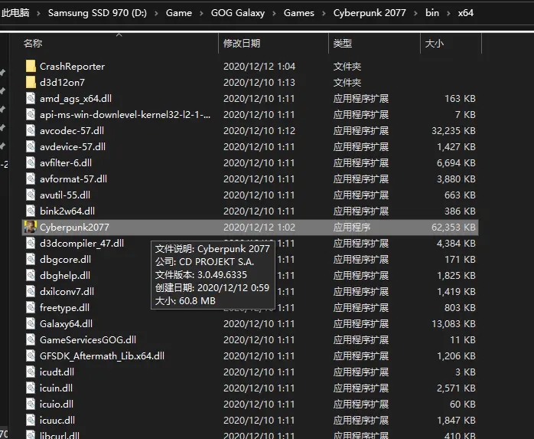534x439 pixels.
Task: Select the Cyberpunk2077 application icon
Action: point(31,228)
